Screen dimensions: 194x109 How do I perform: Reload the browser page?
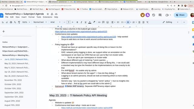(x=6, y=5)
